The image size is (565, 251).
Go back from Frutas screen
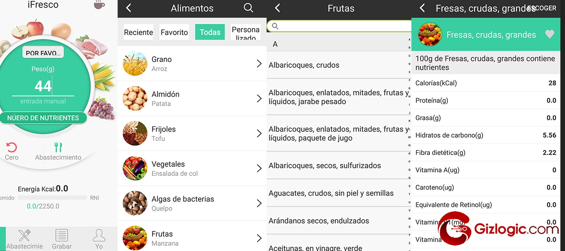tap(277, 8)
